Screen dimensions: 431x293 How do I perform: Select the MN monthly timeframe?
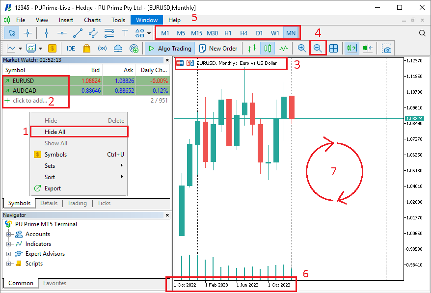click(x=291, y=33)
